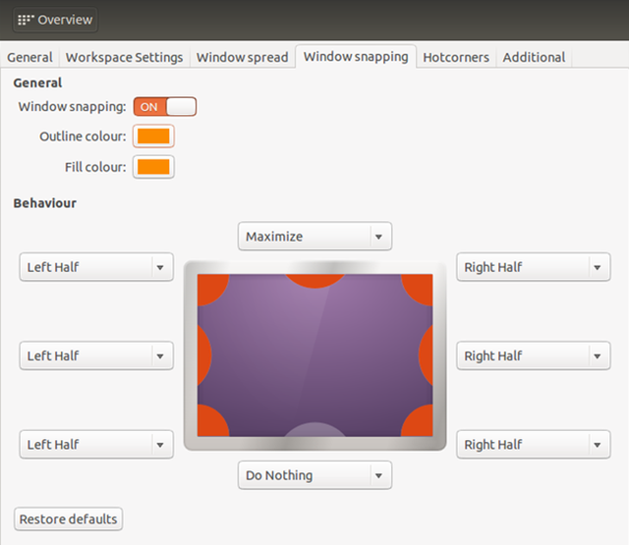Toggle Window snapping switch off
The width and height of the screenshot is (629, 545).
pos(165,106)
